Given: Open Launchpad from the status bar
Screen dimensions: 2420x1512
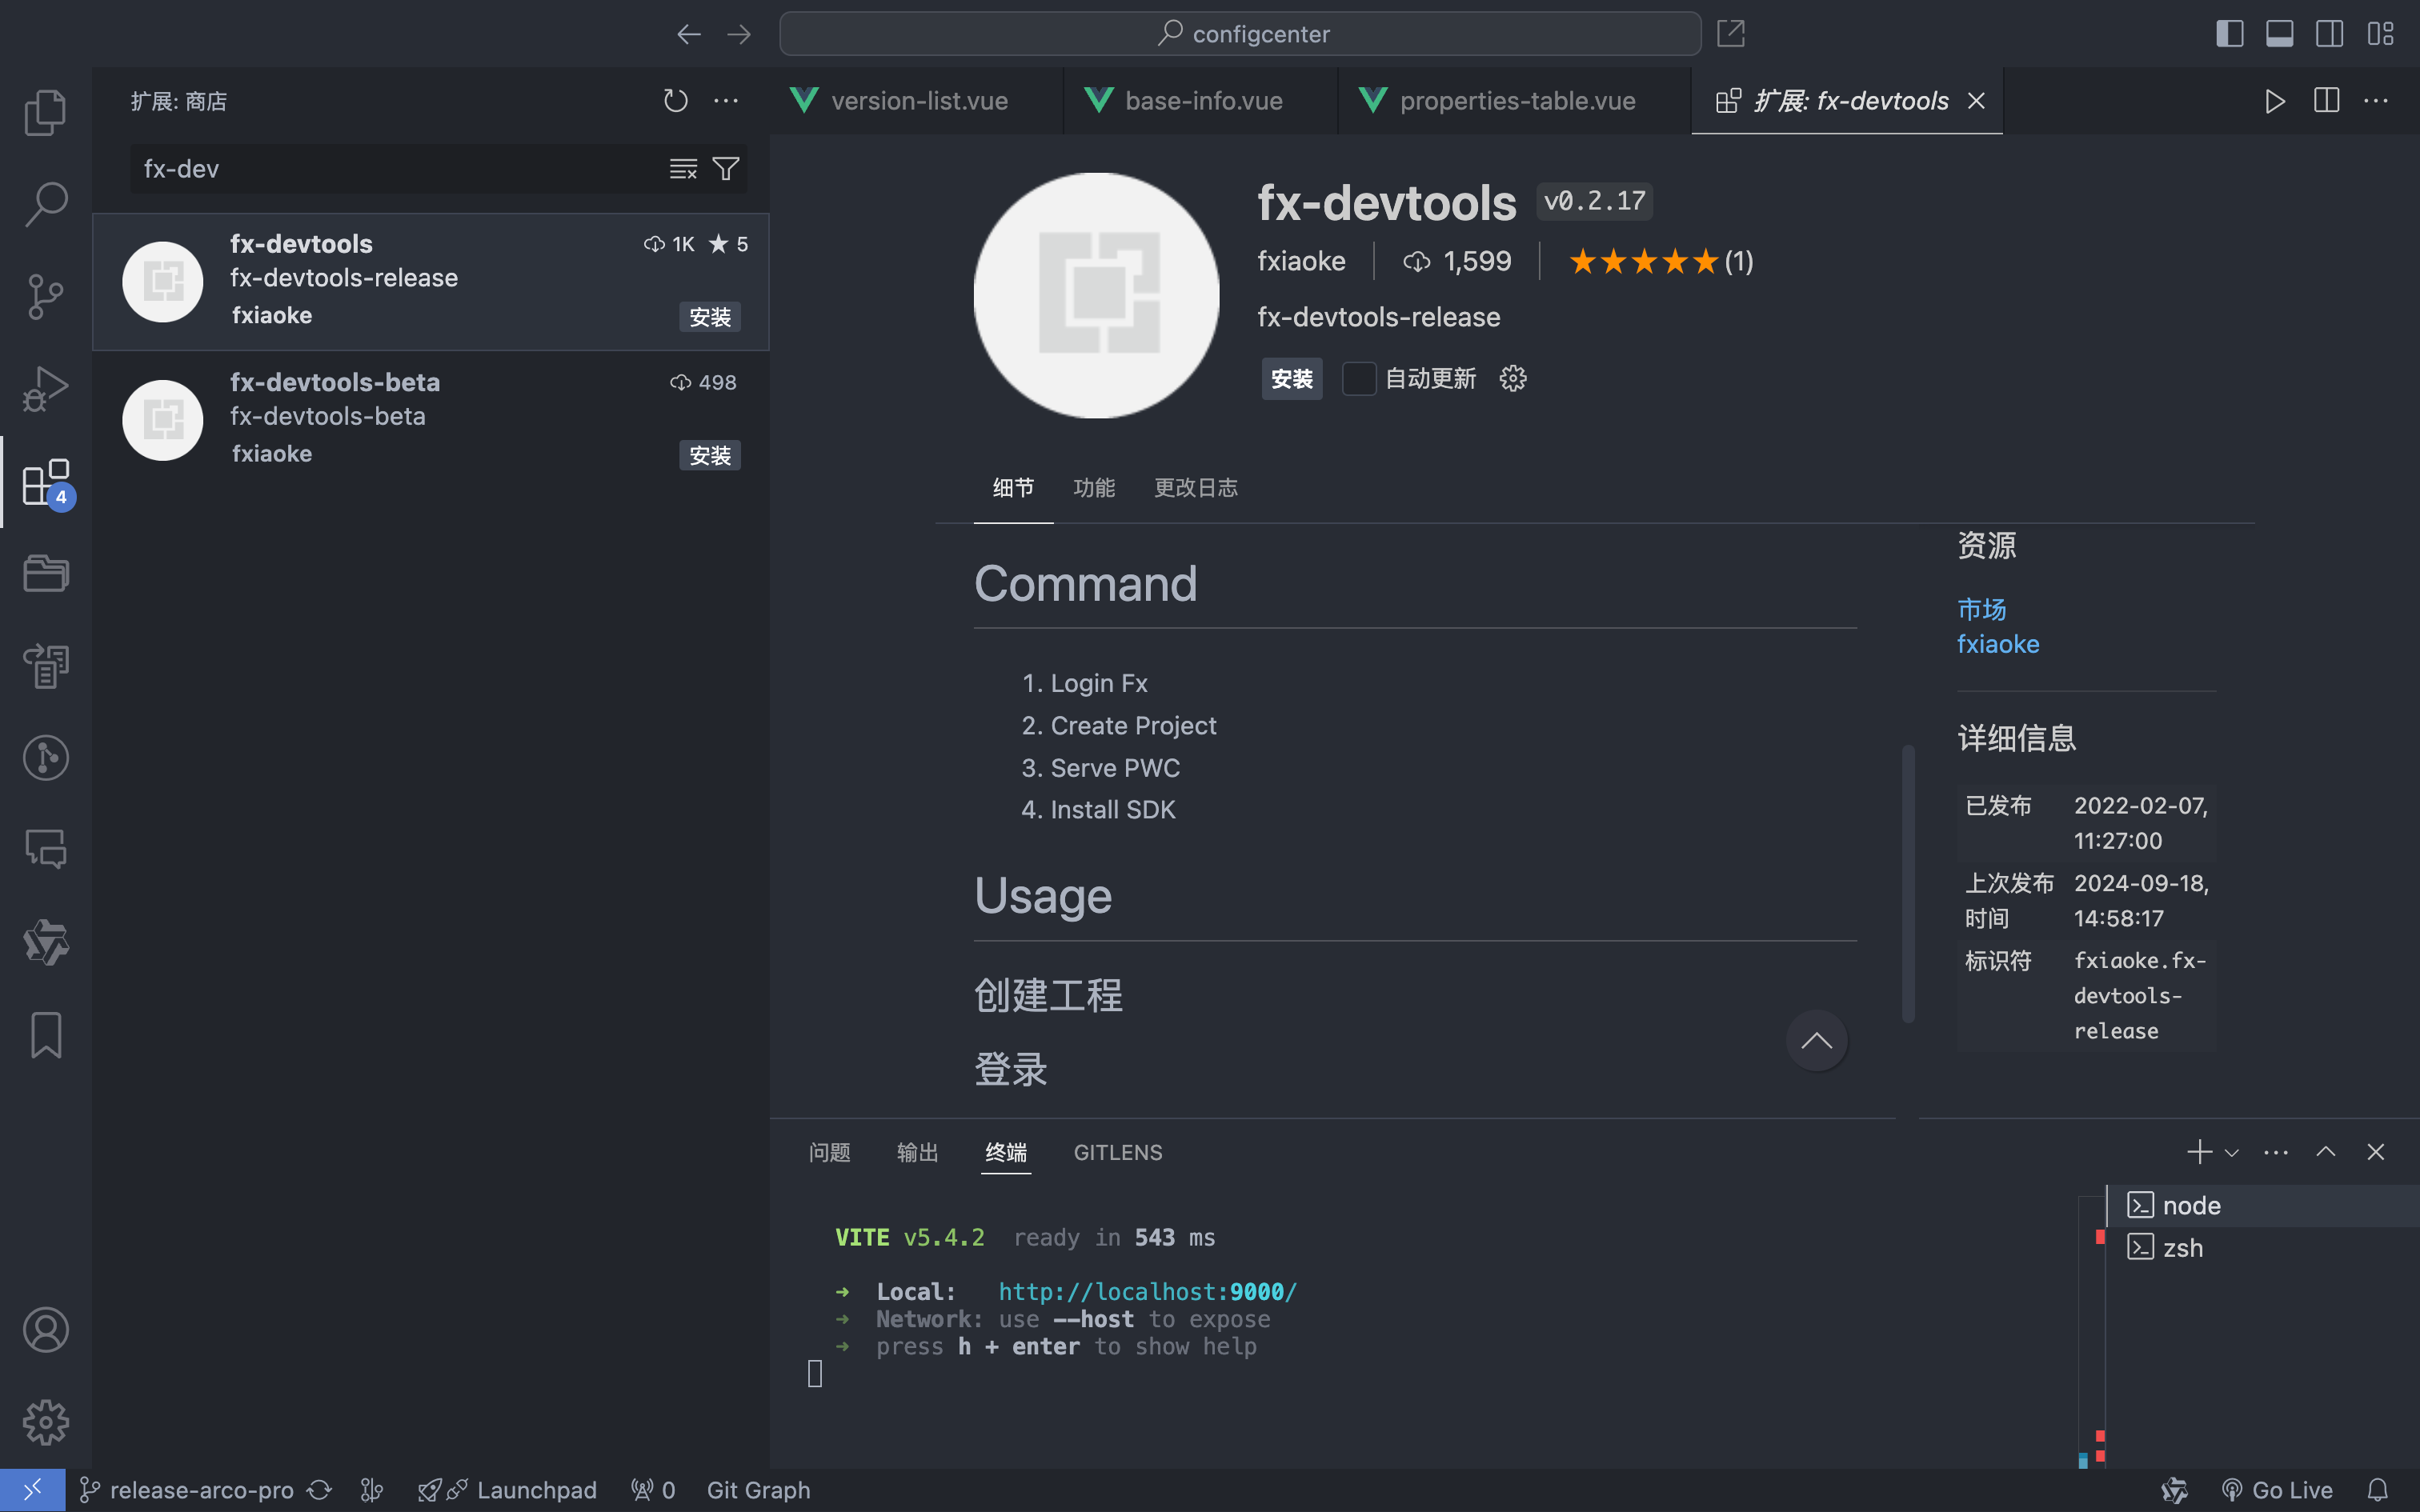Looking at the screenshot, I should pyautogui.click(x=507, y=1490).
